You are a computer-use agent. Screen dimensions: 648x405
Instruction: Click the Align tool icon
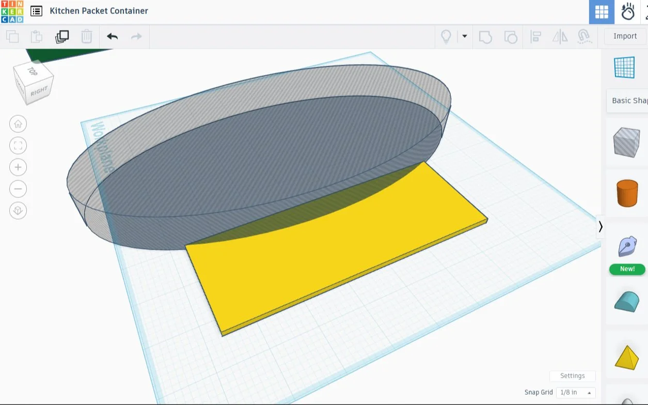pos(535,37)
